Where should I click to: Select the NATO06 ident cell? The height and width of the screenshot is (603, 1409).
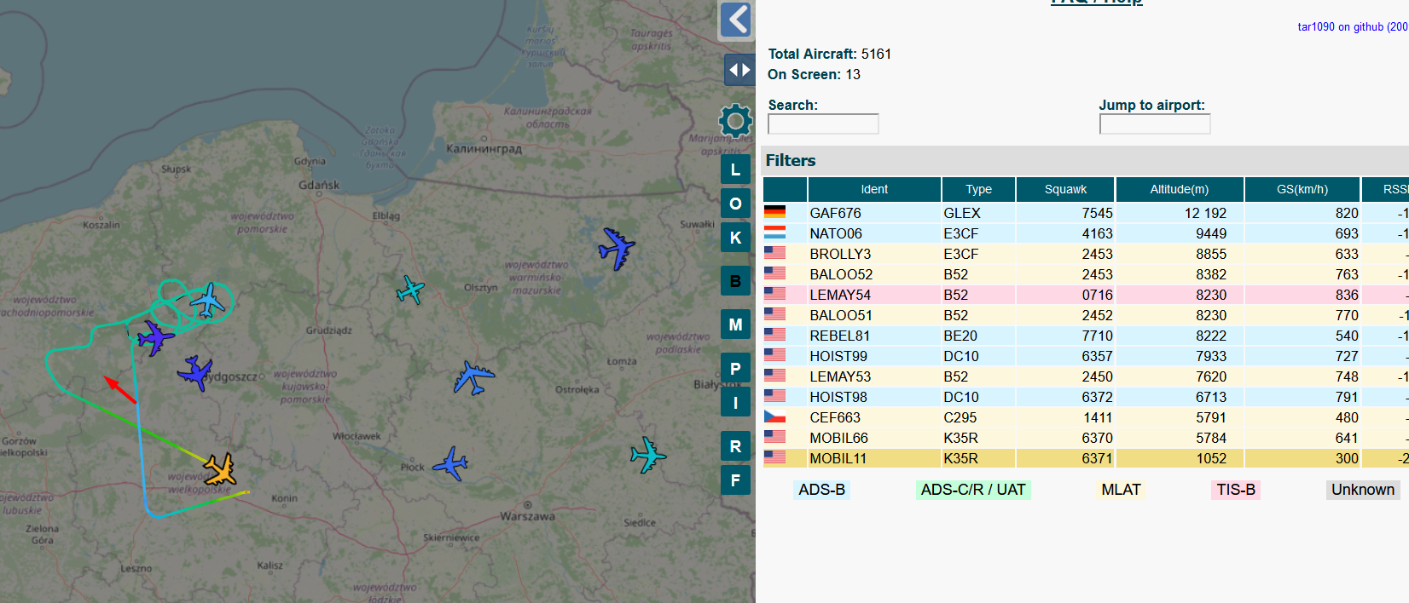873,233
